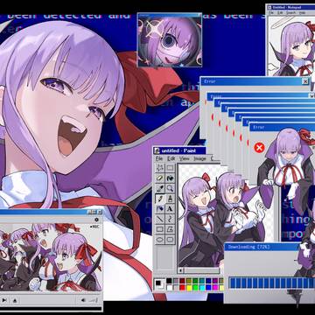Select navy blue in the Paint palette
The height and width of the screenshot is (315, 315).
pyautogui.click(x=208, y=281)
